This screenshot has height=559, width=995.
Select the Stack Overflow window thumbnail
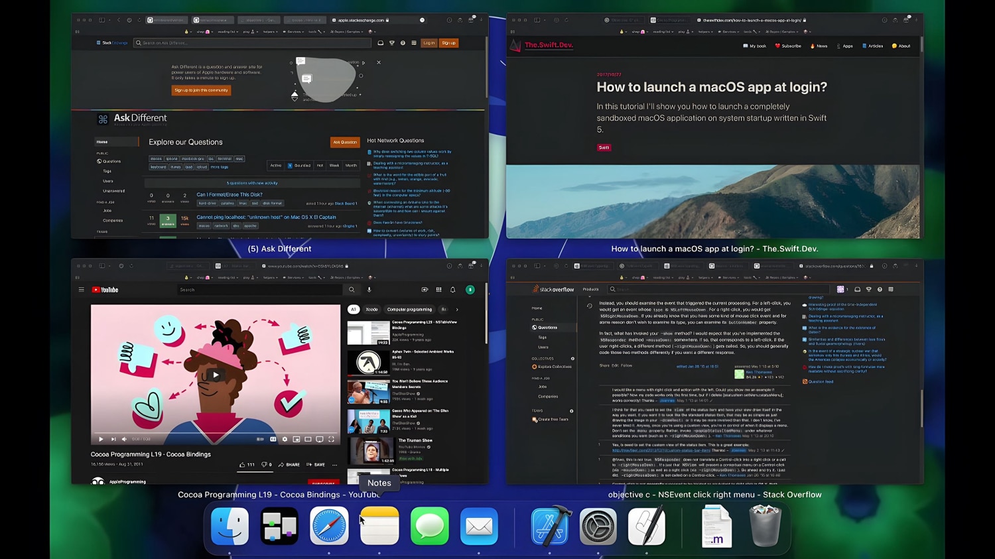click(x=714, y=371)
